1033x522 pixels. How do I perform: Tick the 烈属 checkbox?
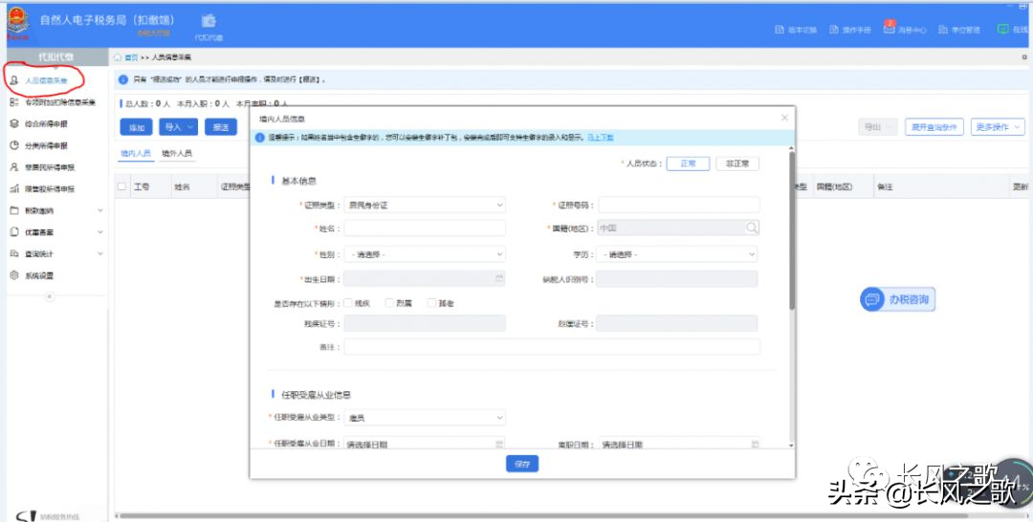click(x=389, y=303)
